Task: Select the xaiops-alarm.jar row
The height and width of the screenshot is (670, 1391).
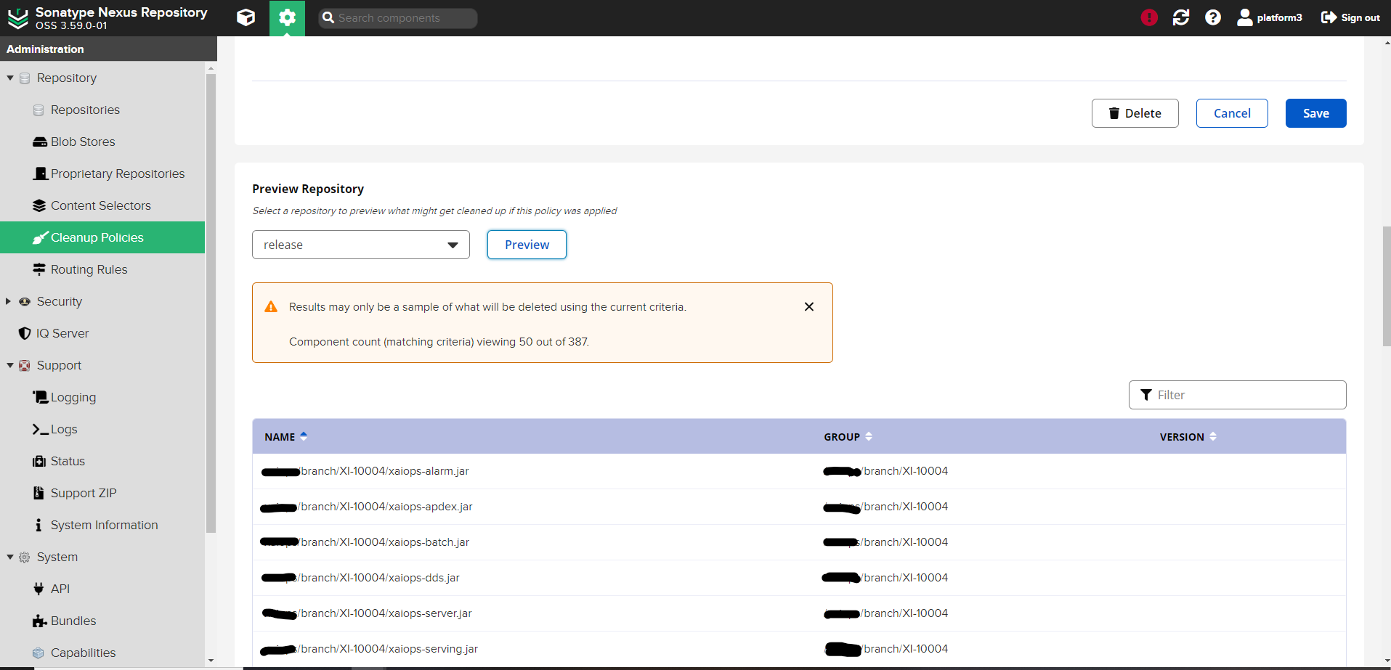Action: [x=799, y=471]
